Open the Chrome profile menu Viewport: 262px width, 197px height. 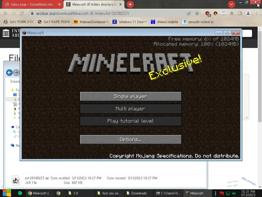pos(248,13)
